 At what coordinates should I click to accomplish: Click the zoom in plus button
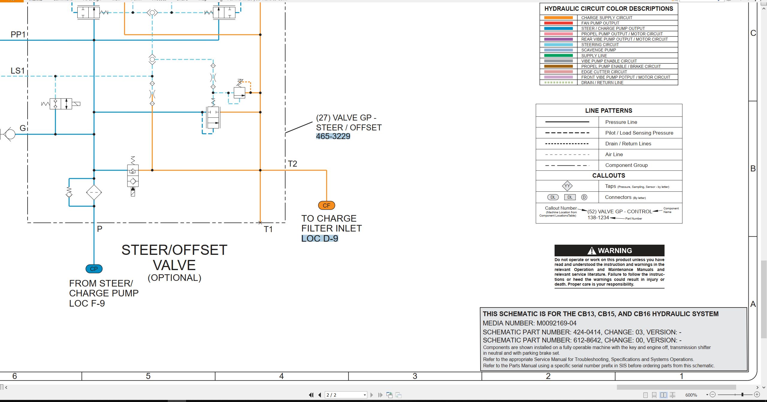(757, 395)
